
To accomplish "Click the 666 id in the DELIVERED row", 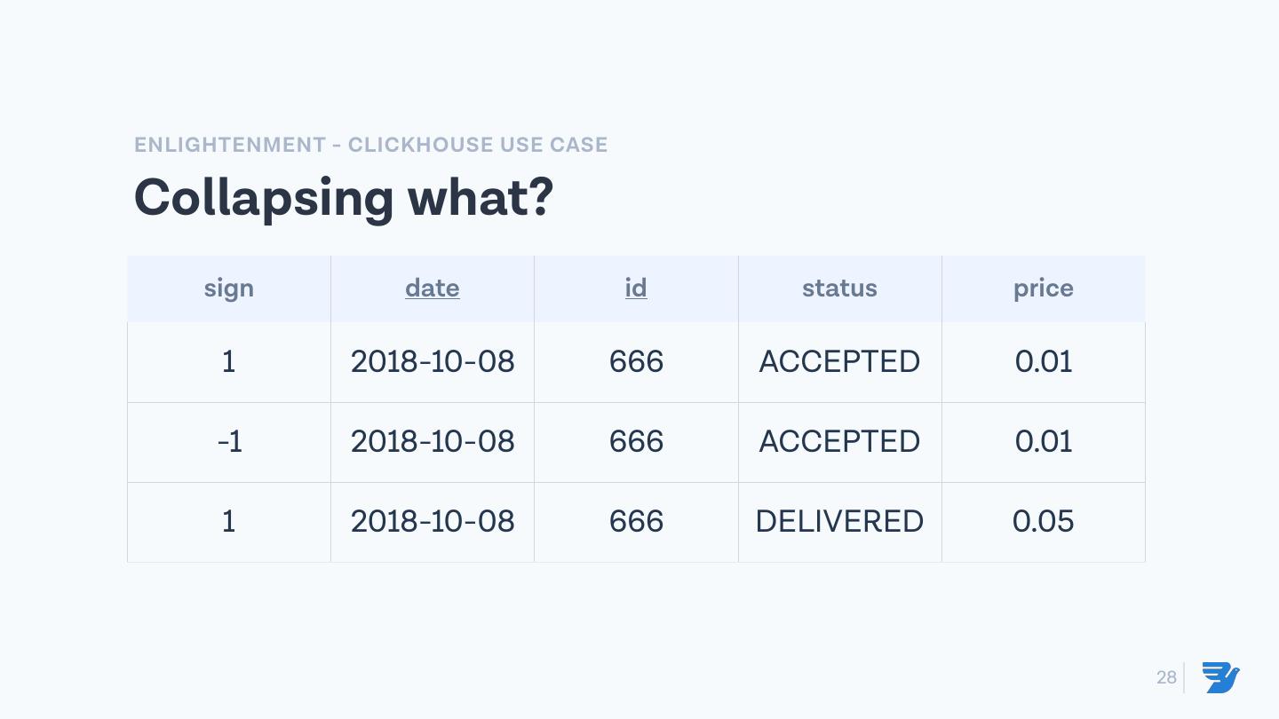I will (636, 522).
